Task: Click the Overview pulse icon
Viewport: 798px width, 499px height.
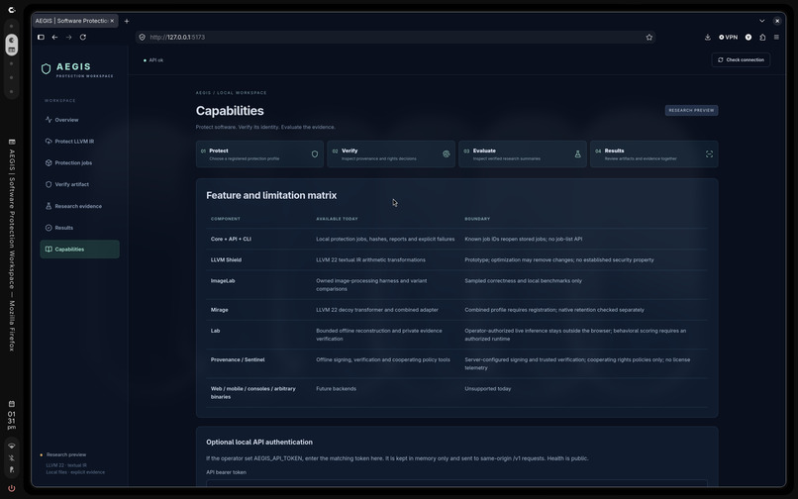Action: coord(49,120)
